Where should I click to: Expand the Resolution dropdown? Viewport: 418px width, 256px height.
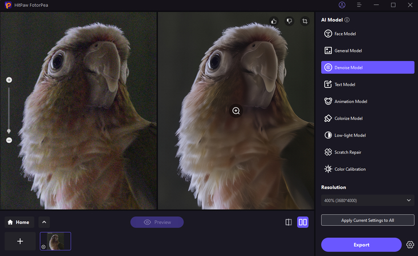(x=367, y=200)
